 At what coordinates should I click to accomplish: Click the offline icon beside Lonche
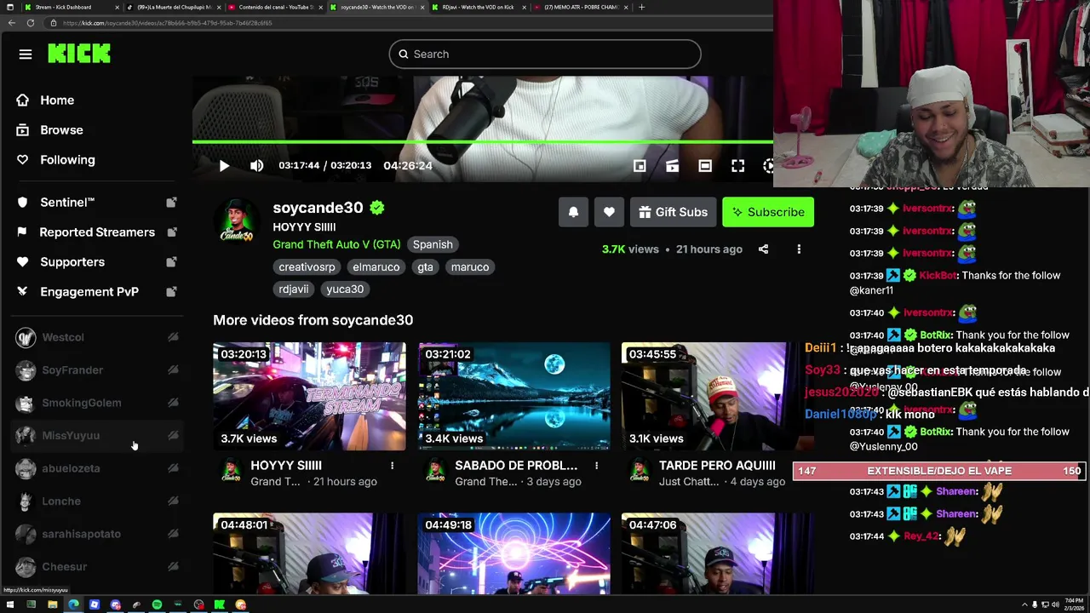[173, 501]
